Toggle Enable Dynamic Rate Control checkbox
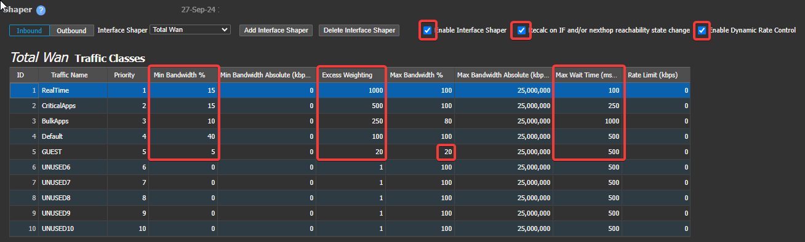This screenshot has height=242, width=805. point(702,30)
